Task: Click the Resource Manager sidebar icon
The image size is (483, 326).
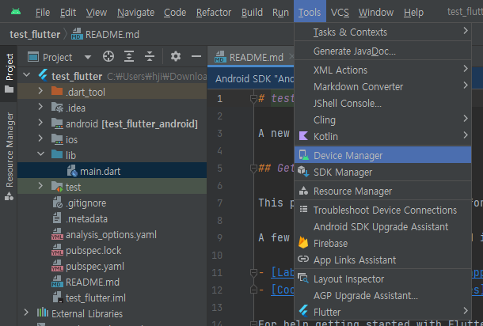Action: (x=9, y=196)
